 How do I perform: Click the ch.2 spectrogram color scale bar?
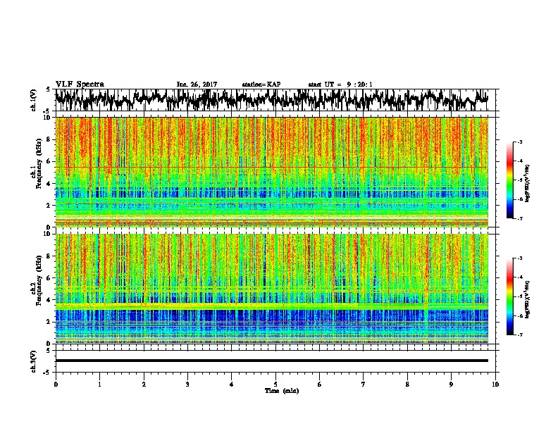pyautogui.click(x=509, y=296)
